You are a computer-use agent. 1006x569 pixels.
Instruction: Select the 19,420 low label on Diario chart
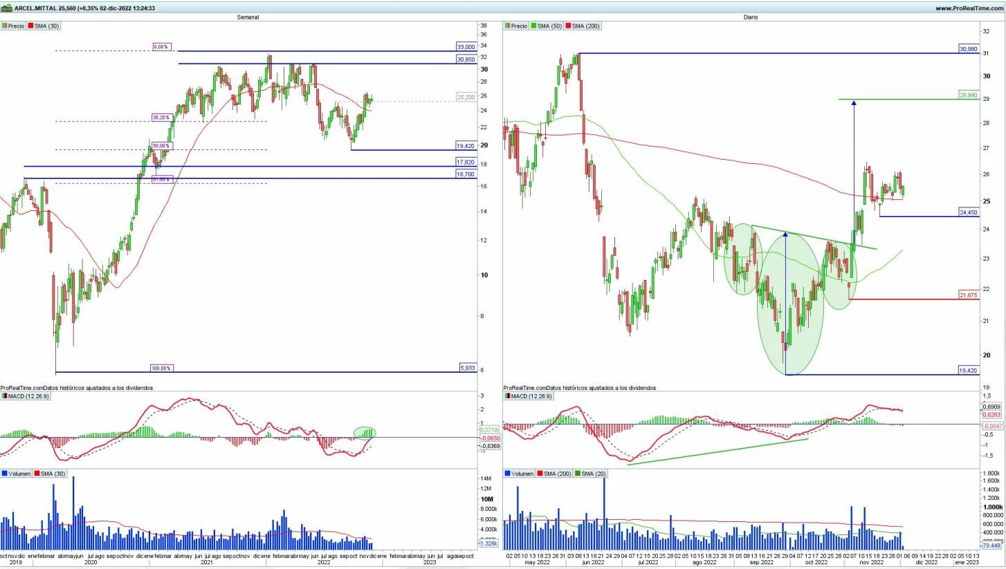969,371
